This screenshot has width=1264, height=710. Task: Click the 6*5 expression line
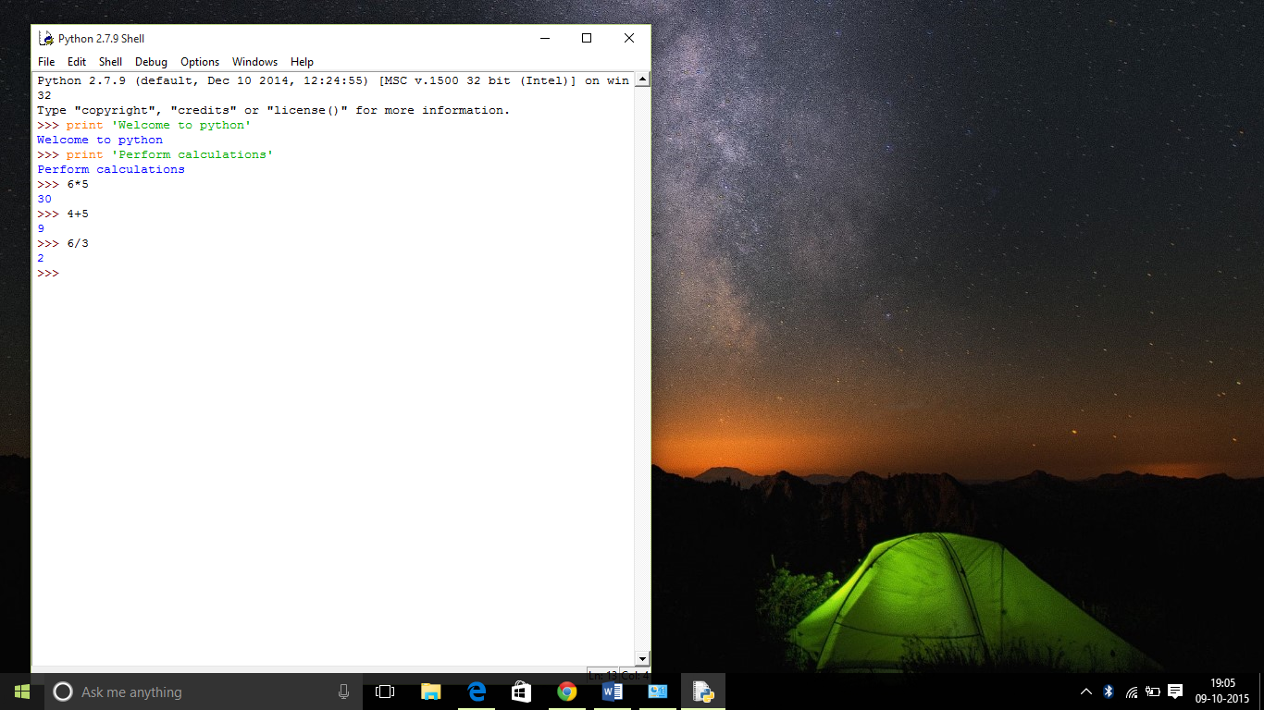click(63, 184)
